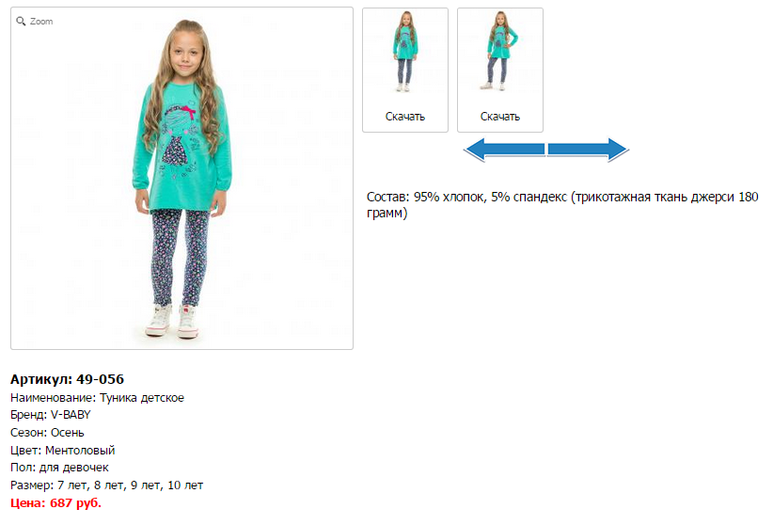773x525 pixels.
Task: Download first image via Скачать link
Action: [x=405, y=117]
